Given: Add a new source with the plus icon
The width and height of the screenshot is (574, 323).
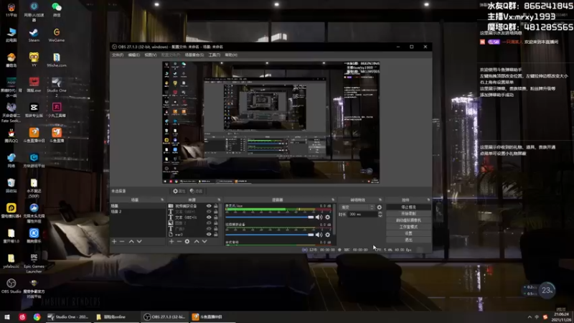Looking at the screenshot, I should (171, 242).
